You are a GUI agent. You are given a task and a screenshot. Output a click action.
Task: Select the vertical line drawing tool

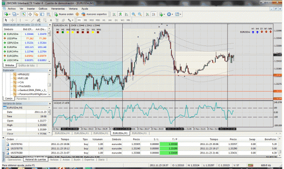coord(20,20)
